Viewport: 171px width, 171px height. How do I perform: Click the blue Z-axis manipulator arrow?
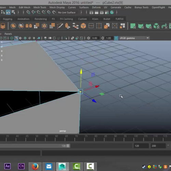point(94,101)
